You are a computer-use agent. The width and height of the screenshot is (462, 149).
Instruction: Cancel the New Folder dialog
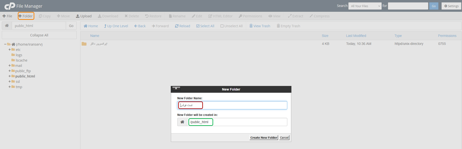coord(284,138)
